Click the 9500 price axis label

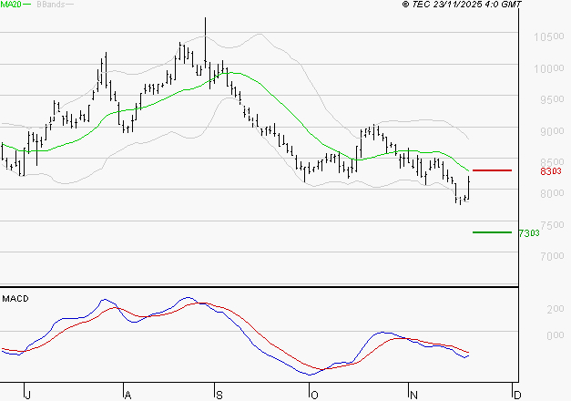pos(552,99)
